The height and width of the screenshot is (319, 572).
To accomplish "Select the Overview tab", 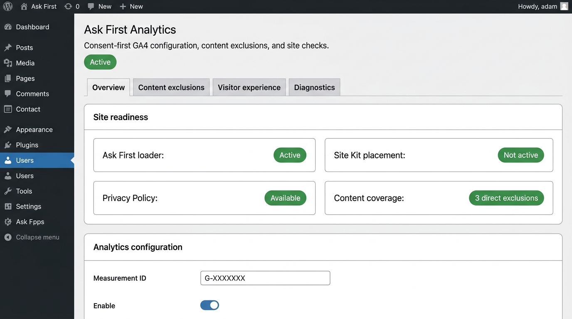I will (108, 87).
